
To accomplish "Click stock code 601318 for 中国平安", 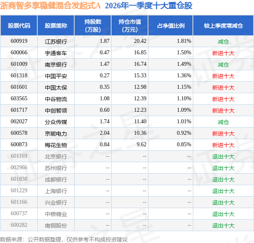I will coord(19,75).
